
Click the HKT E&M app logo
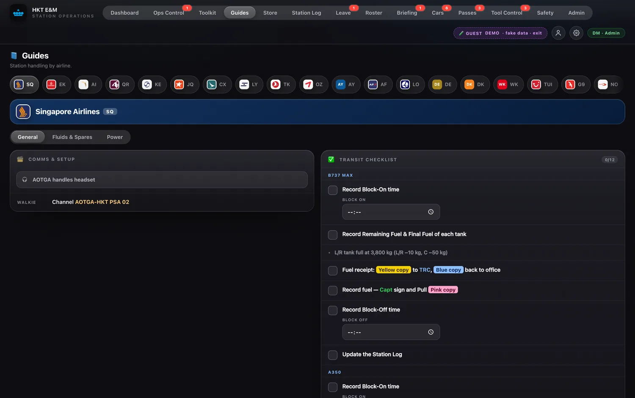pos(18,13)
